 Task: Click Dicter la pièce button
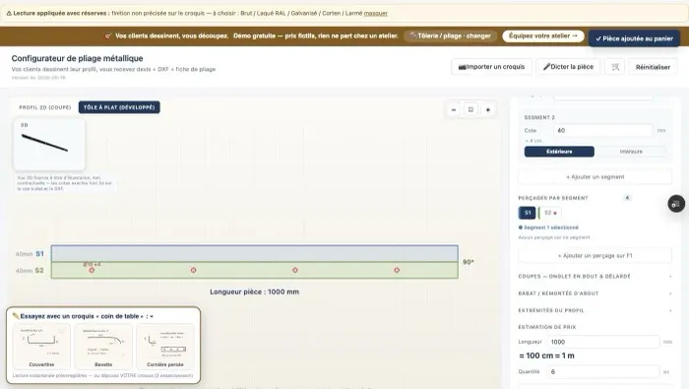click(568, 67)
